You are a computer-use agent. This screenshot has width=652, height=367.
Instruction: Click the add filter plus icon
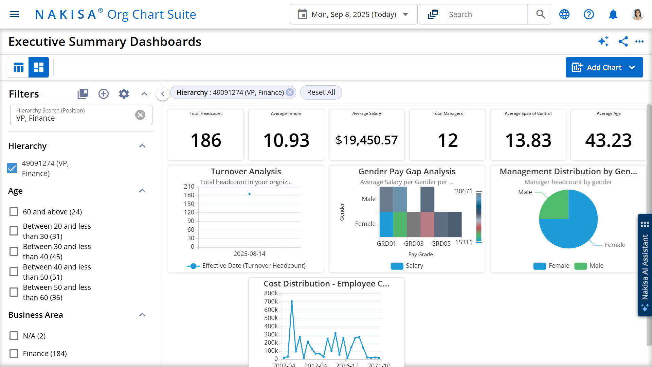click(x=104, y=94)
